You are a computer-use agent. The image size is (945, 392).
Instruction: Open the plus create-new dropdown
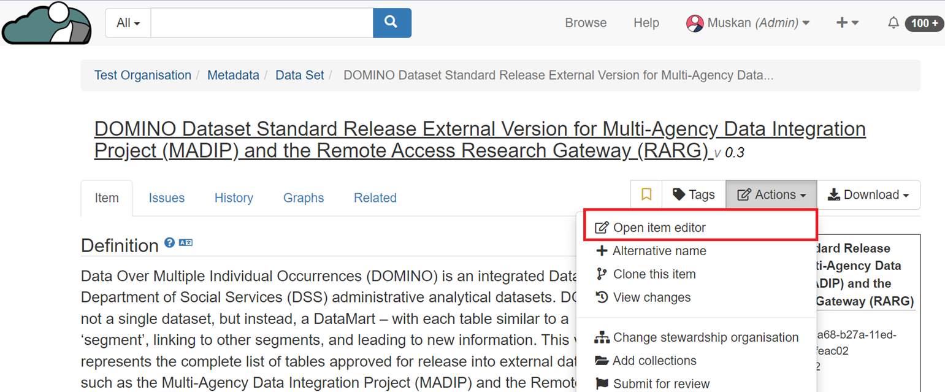click(x=847, y=23)
